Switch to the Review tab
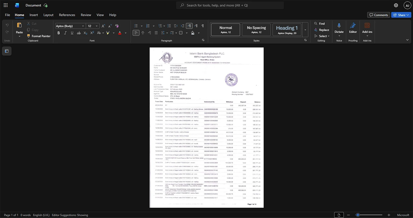This screenshot has height=218, width=413. pyautogui.click(x=86, y=15)
